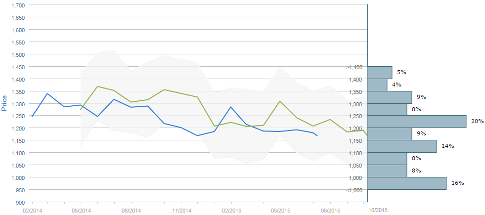Click the end of the blue line
Viewport: 485px width, 215px height.
[x=317, y=135]
